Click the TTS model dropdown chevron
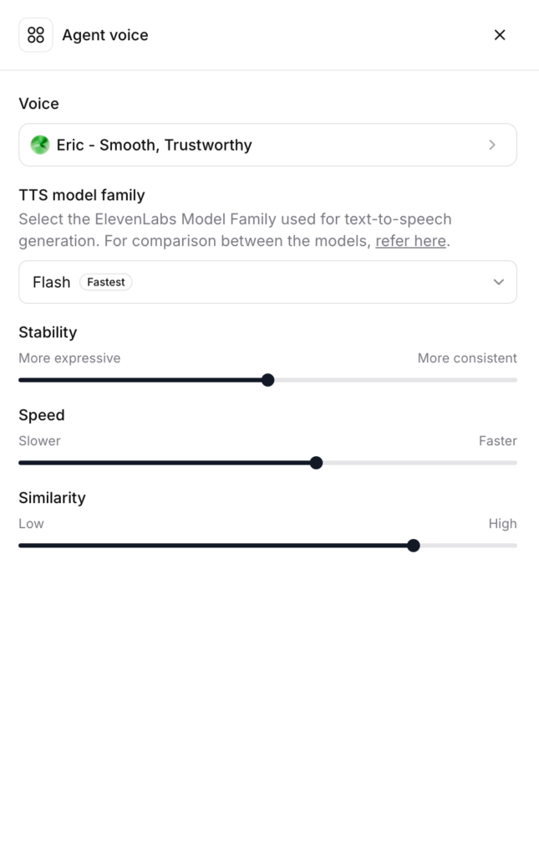The width and height of the screenshot is (539, 857). [499, 282]
